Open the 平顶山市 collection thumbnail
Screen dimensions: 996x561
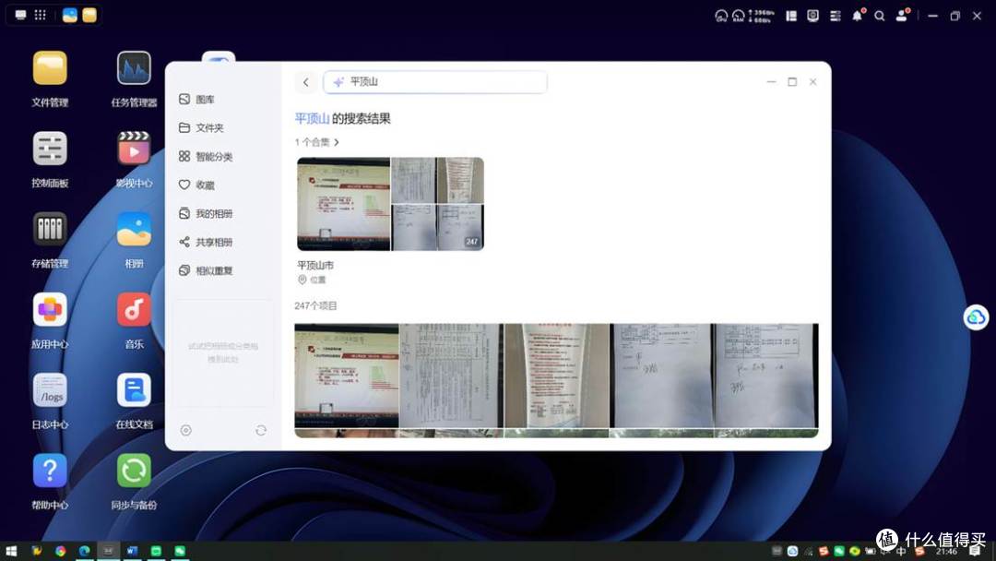click(x=390, y=204)
